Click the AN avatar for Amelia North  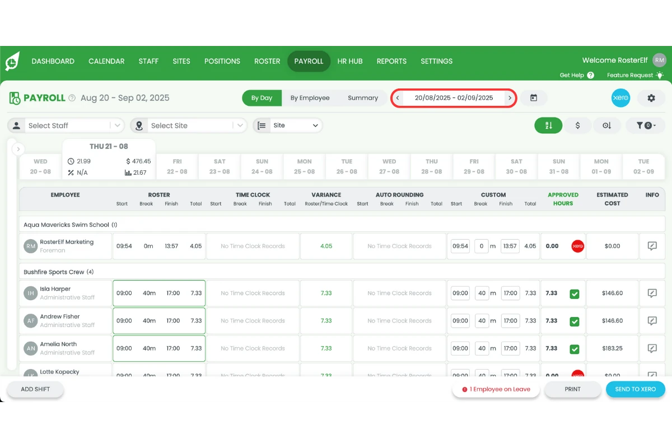coord(30,348)
